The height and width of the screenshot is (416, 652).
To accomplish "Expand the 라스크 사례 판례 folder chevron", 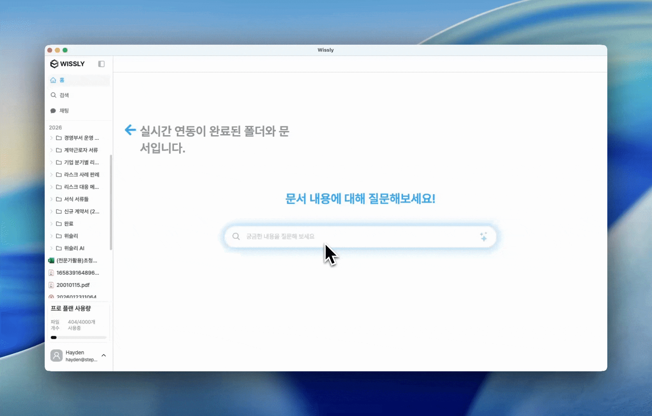I will pos(51,175).
